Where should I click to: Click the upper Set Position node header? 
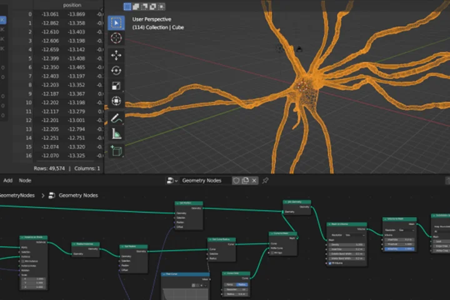coord(189,203)
